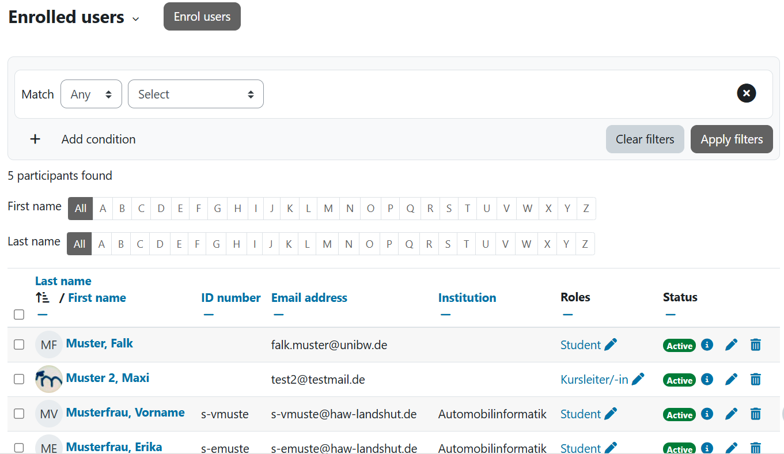Select the checkbox for Musterfrau Vorname
This screenshot has height=454, width=784.
(19, 413)
